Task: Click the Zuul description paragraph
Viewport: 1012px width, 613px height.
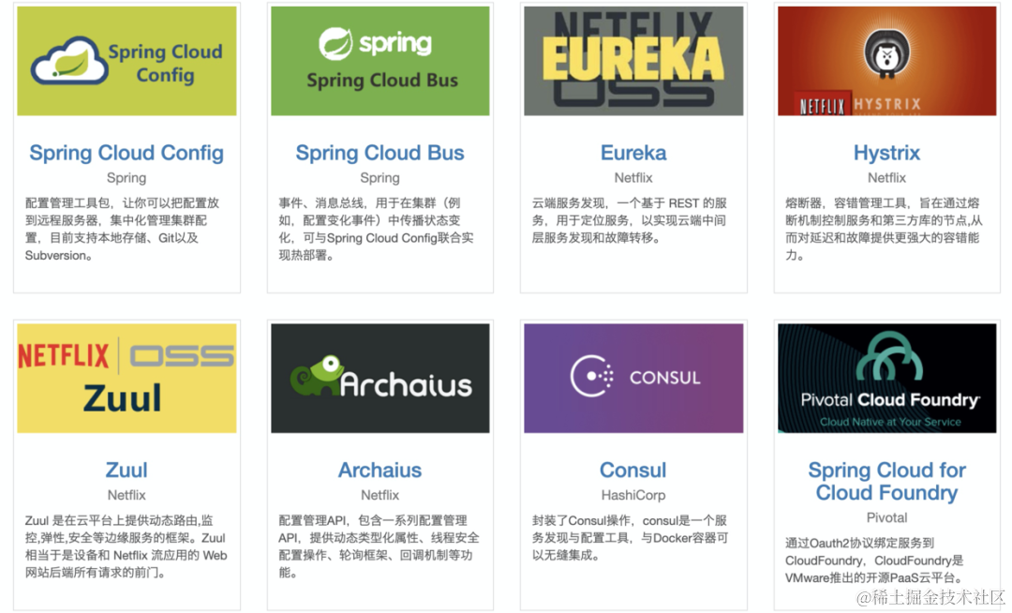Action: point(126,546)
